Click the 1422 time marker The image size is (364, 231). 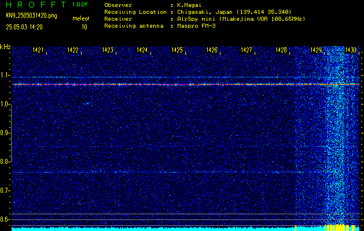pyautogui.click(x=73, y=50)
